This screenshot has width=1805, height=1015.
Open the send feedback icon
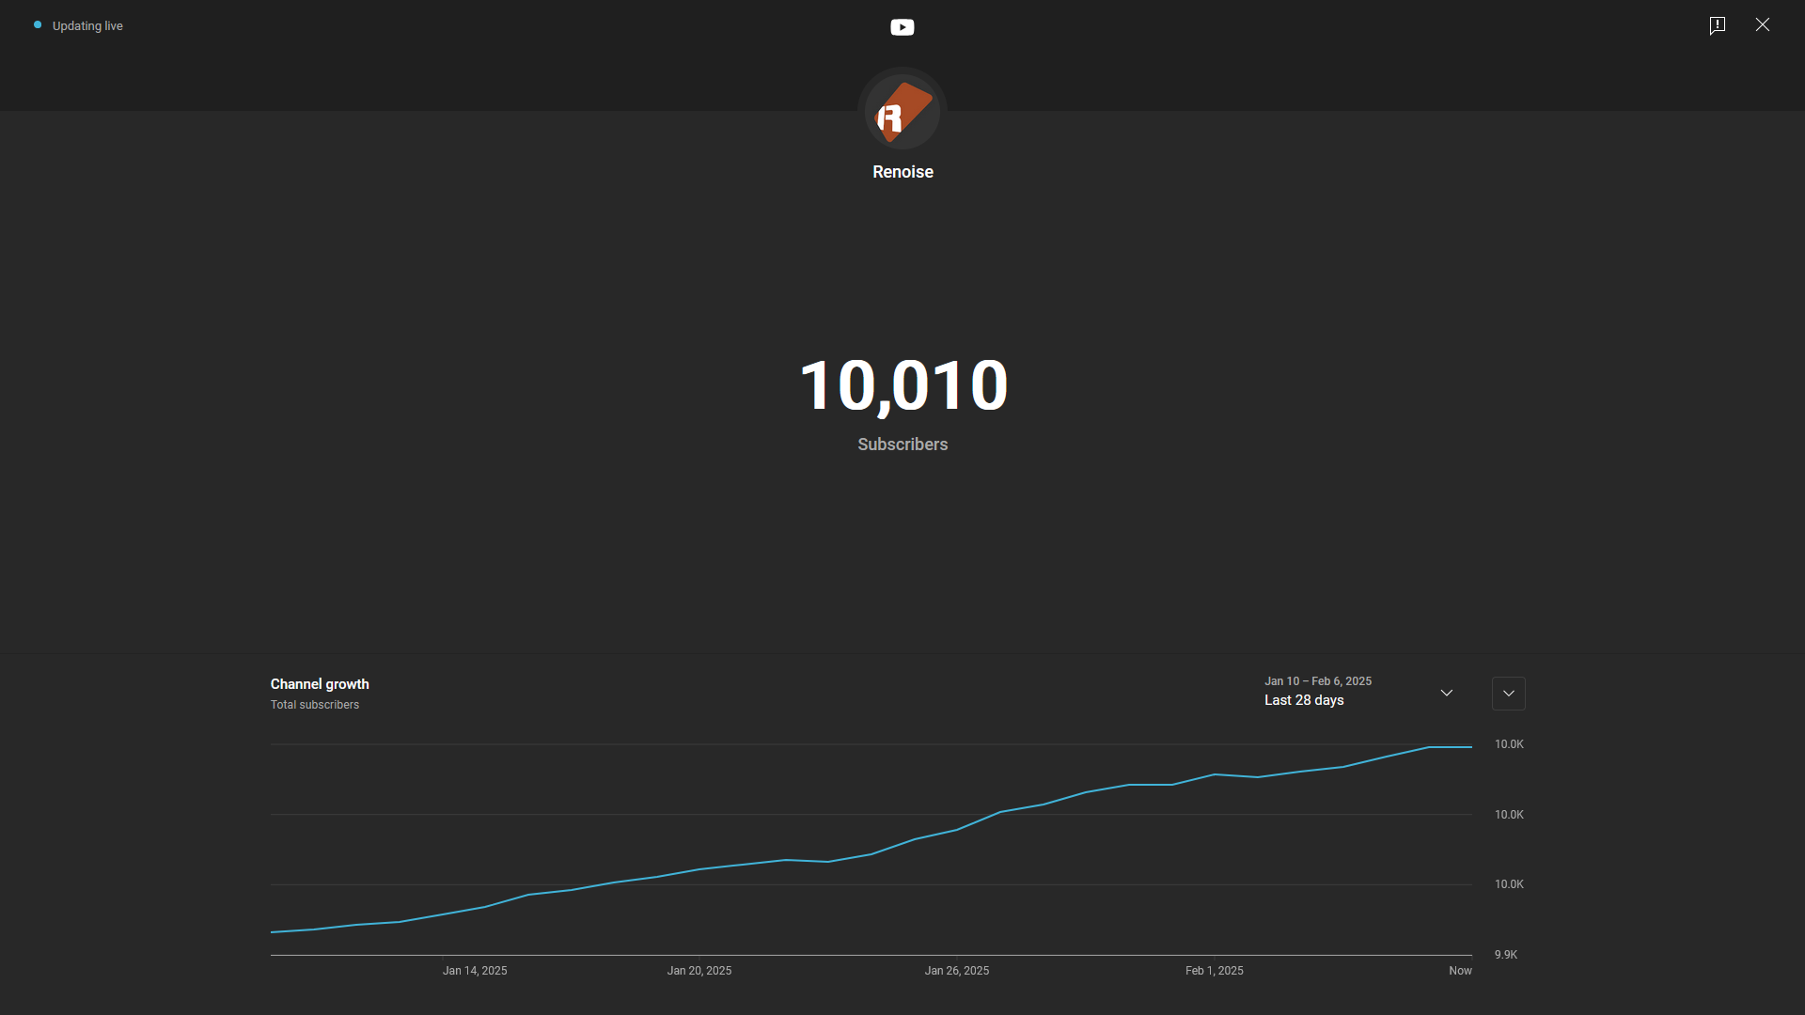pos(1717,25)
